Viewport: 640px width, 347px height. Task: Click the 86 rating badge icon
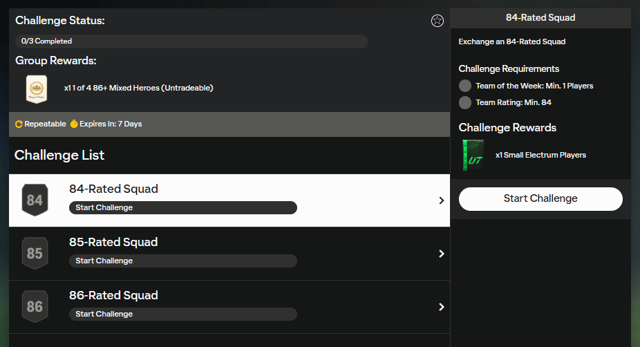click(x=35, y=307)
